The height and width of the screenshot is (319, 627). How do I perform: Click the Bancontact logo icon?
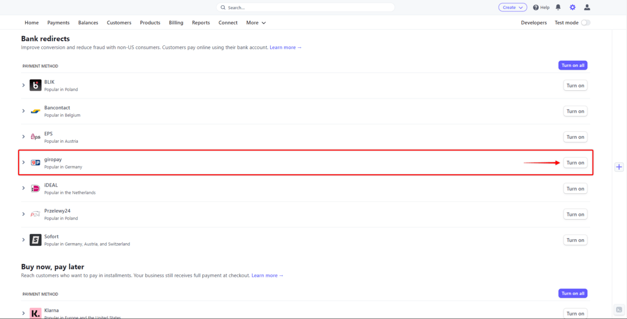coord(36,111)
